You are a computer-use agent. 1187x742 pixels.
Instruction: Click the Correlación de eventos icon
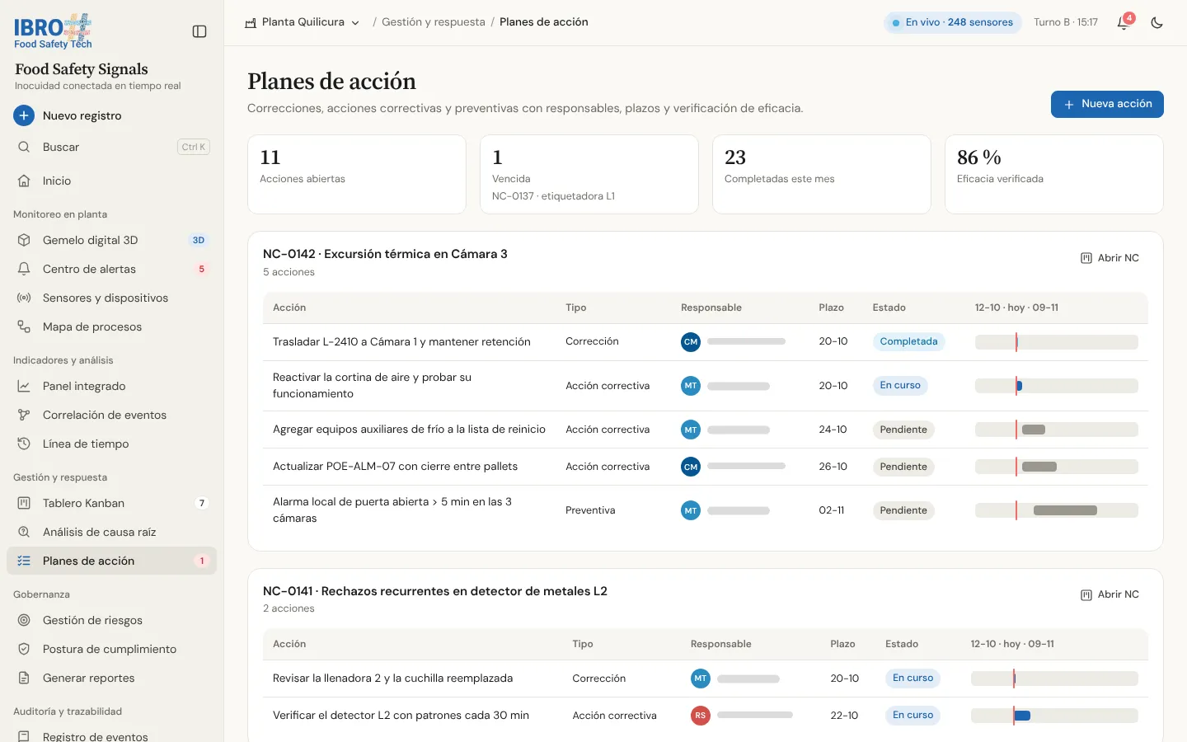(24, 415)
